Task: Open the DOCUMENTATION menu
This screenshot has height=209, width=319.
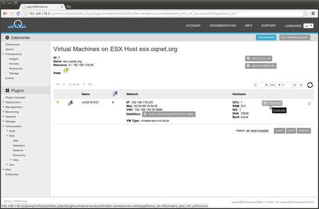Action: 223,25
